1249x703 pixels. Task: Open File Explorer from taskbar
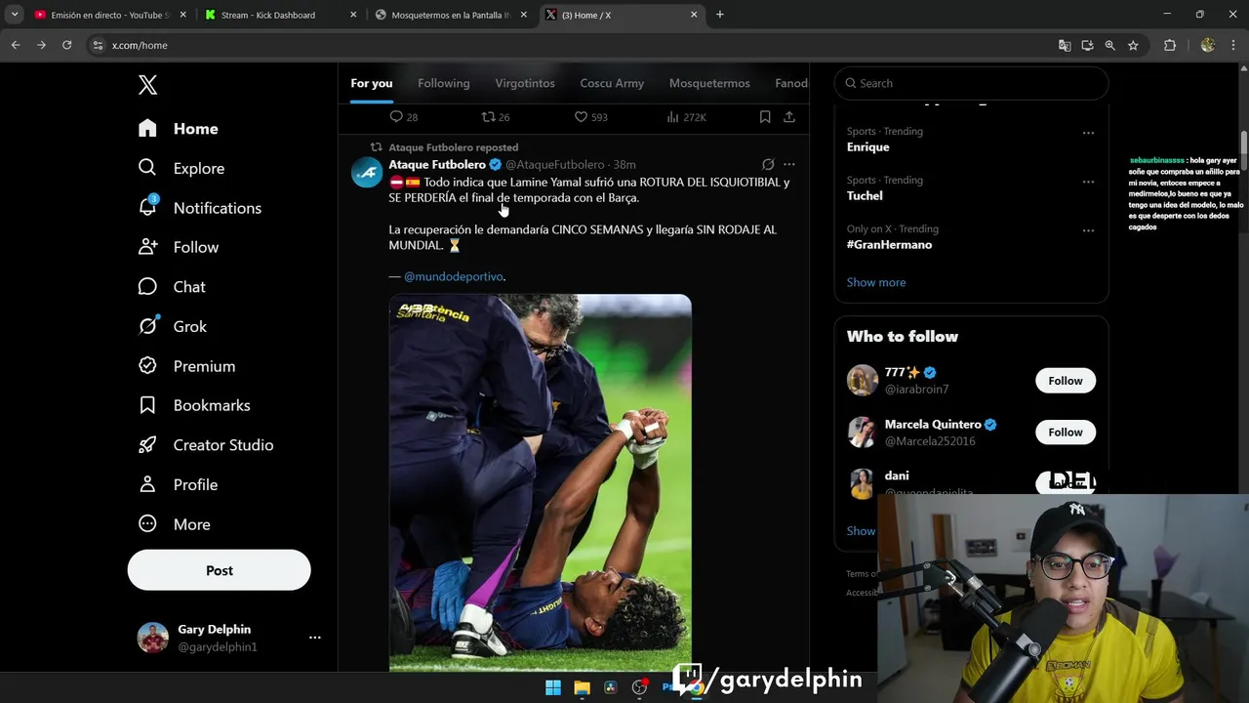pyautogui.click(x=582, y=687)
